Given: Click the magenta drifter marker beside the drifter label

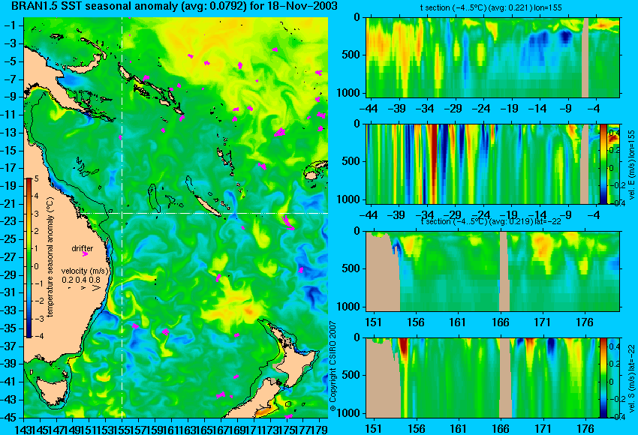Looking at the screenshot, I should 85,254.
